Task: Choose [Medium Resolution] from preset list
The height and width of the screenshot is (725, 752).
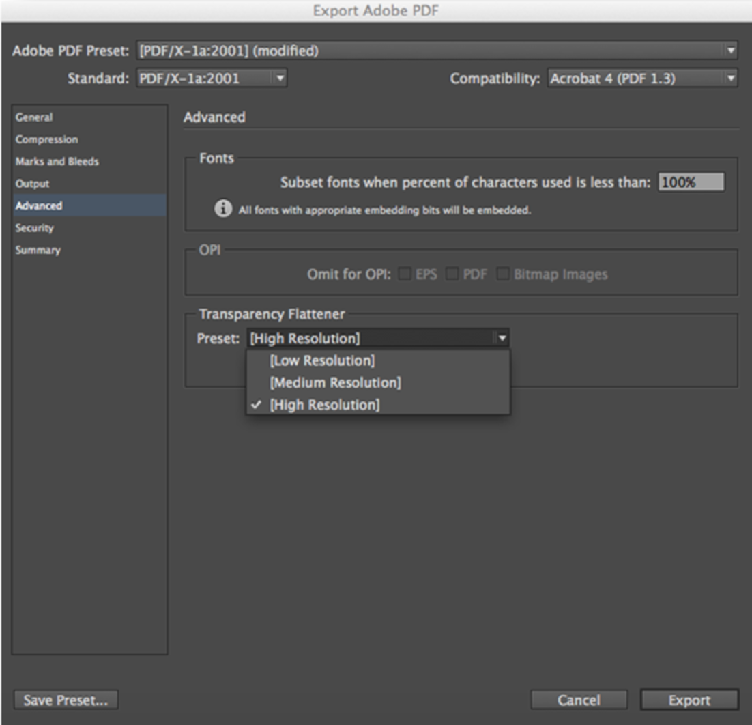Action: click(378, 383)
